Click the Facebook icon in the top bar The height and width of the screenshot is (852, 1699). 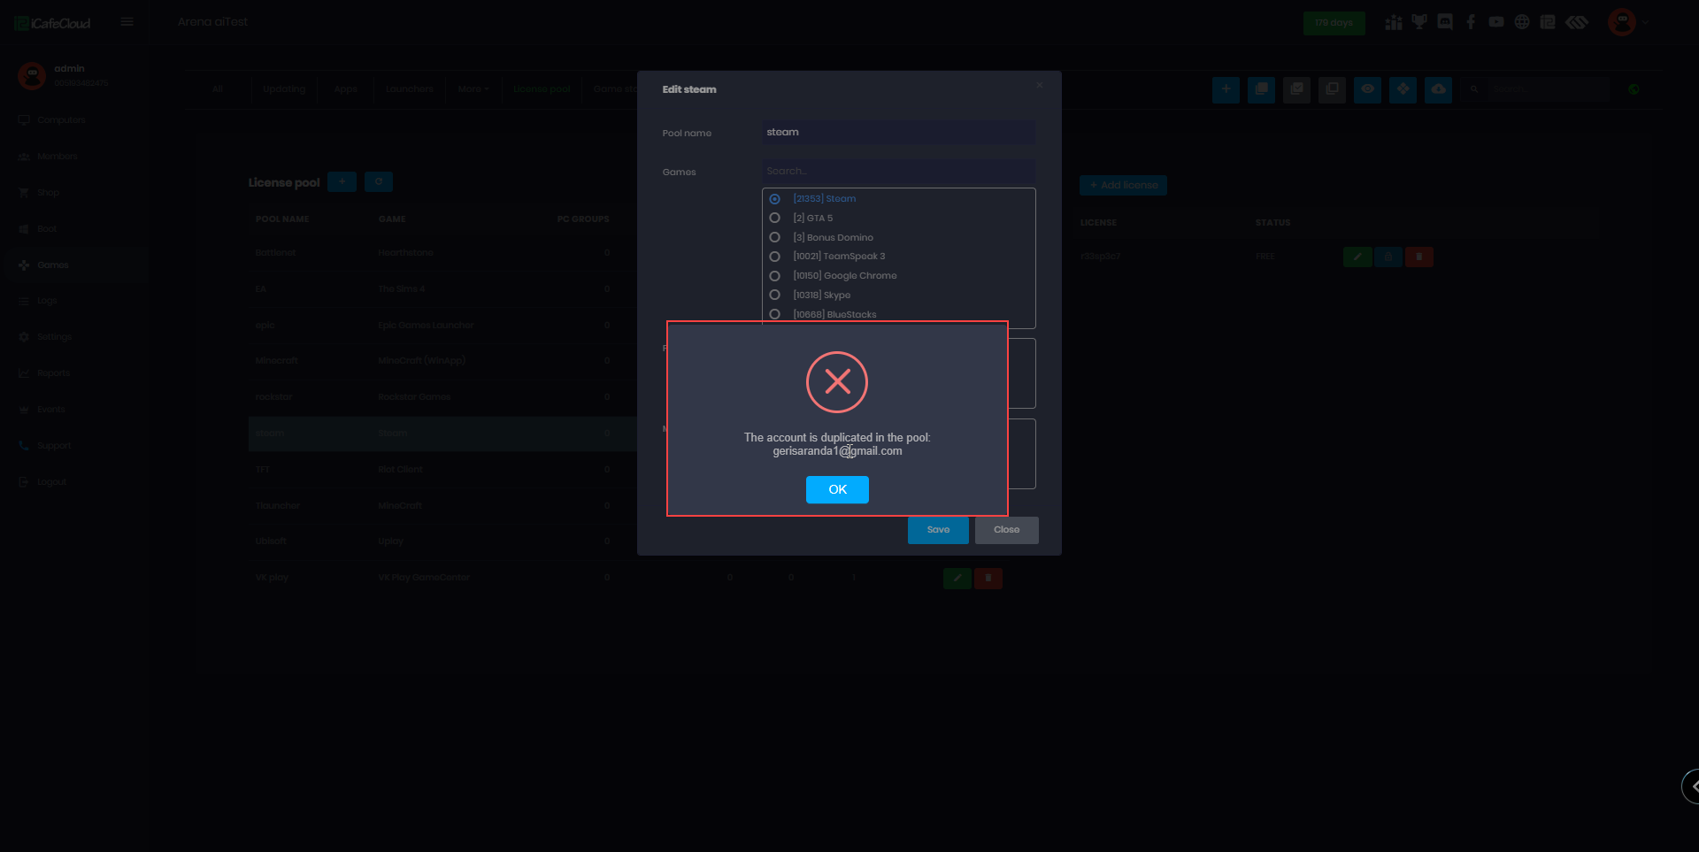coord(1470,22)
